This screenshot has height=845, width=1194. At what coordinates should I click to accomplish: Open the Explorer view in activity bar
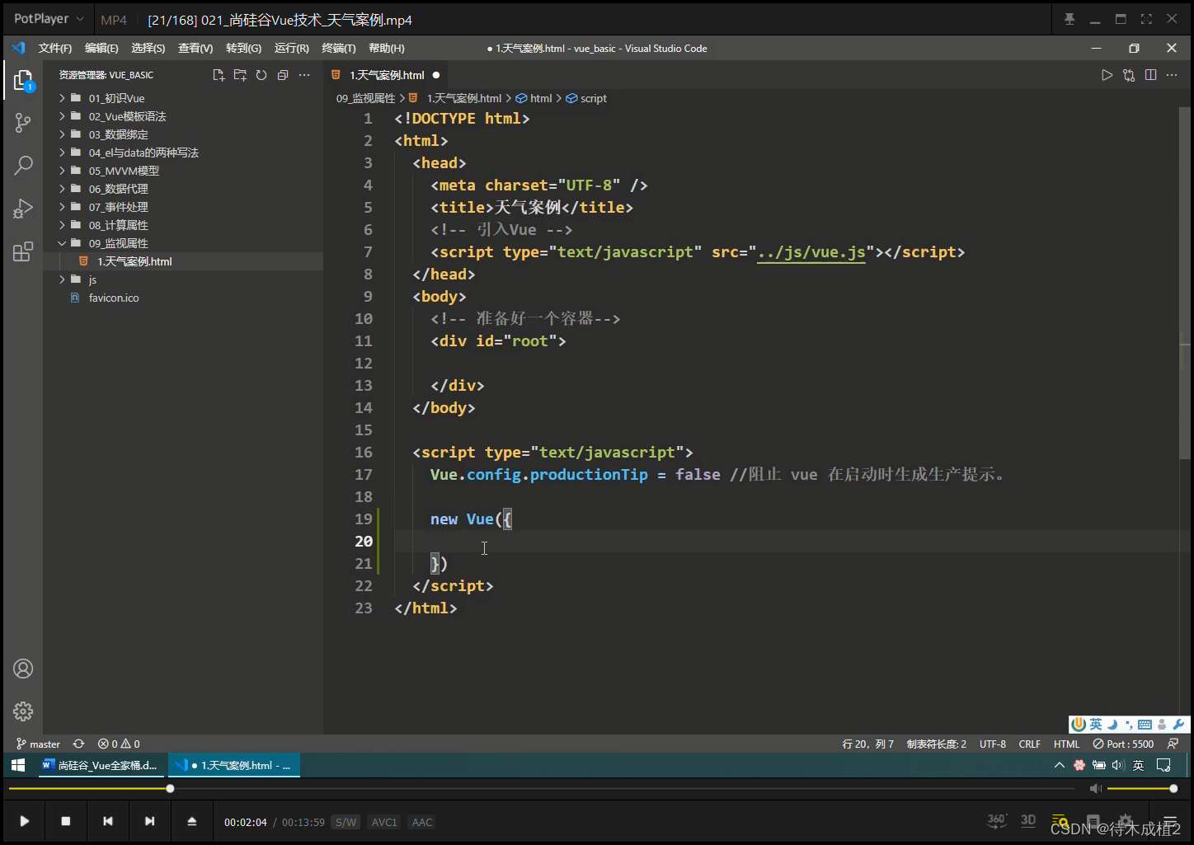pos(23,80)
